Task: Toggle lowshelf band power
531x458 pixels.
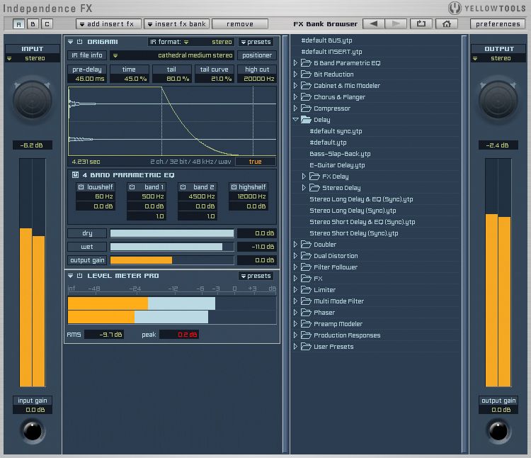Action: tap(81, 186)
